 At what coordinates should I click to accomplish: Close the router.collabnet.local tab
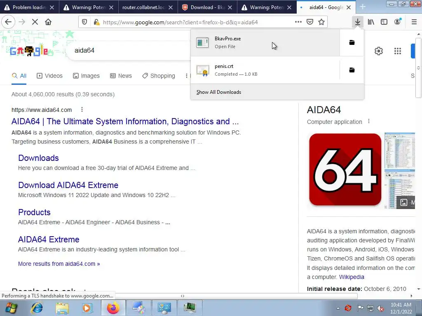(x=171, y=7)
